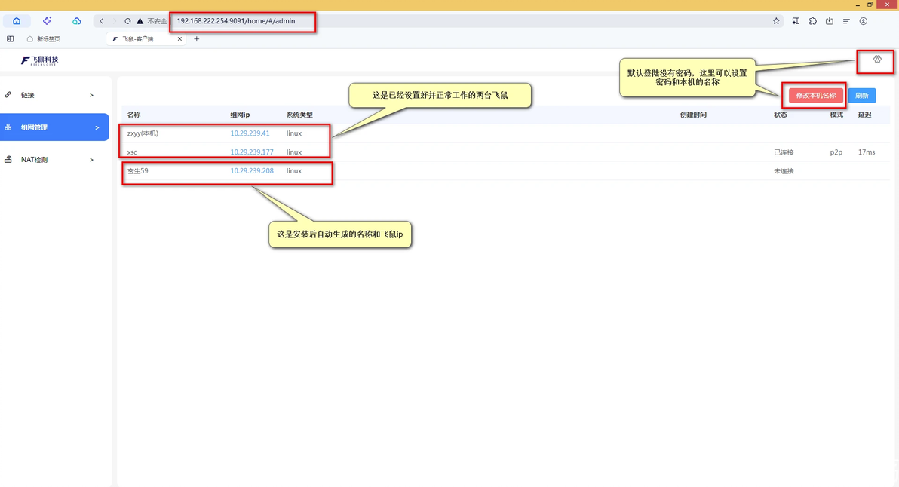This screenshot has width=899, height=487.
Task: Expand the NAT检测 menu chevron
Action: 92,160
